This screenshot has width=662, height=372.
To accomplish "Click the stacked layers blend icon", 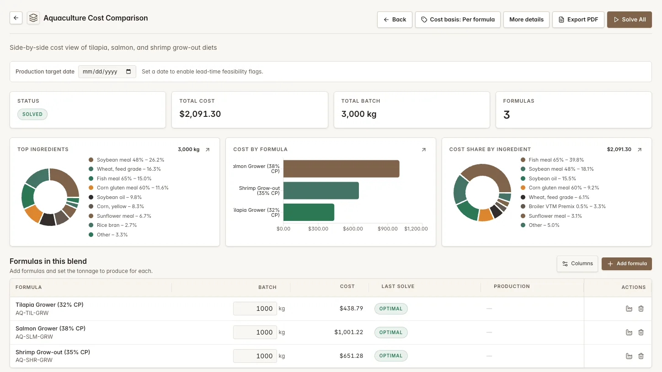I will coord(33,18).
